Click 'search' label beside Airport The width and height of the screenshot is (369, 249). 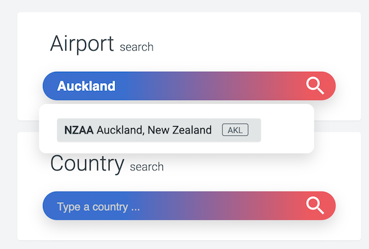point(136,47)
